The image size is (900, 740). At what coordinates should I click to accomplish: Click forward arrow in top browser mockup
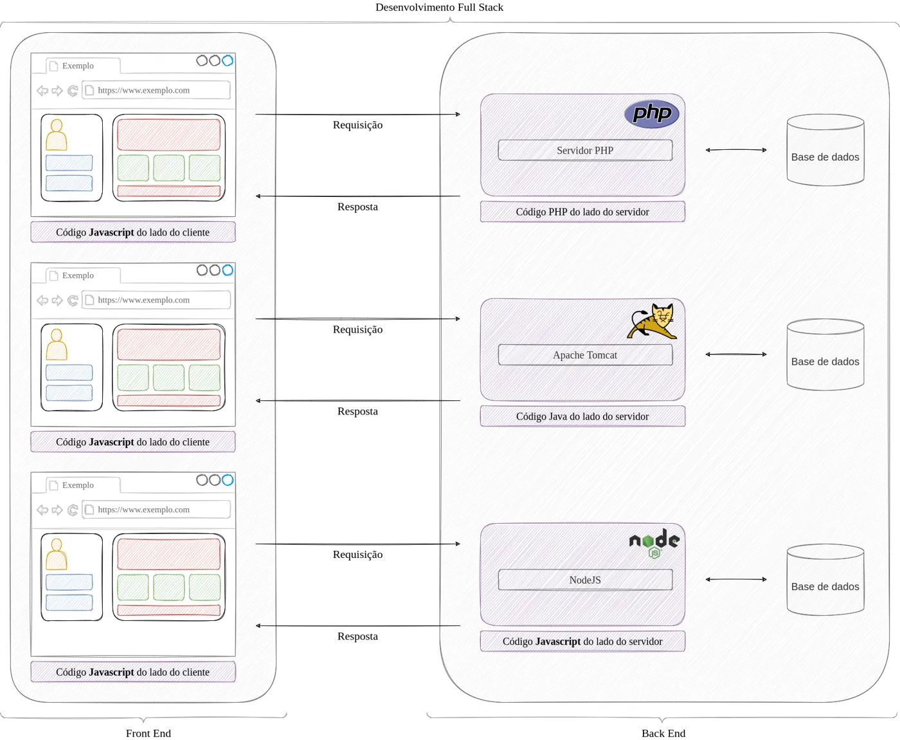(x=57, y=91)
